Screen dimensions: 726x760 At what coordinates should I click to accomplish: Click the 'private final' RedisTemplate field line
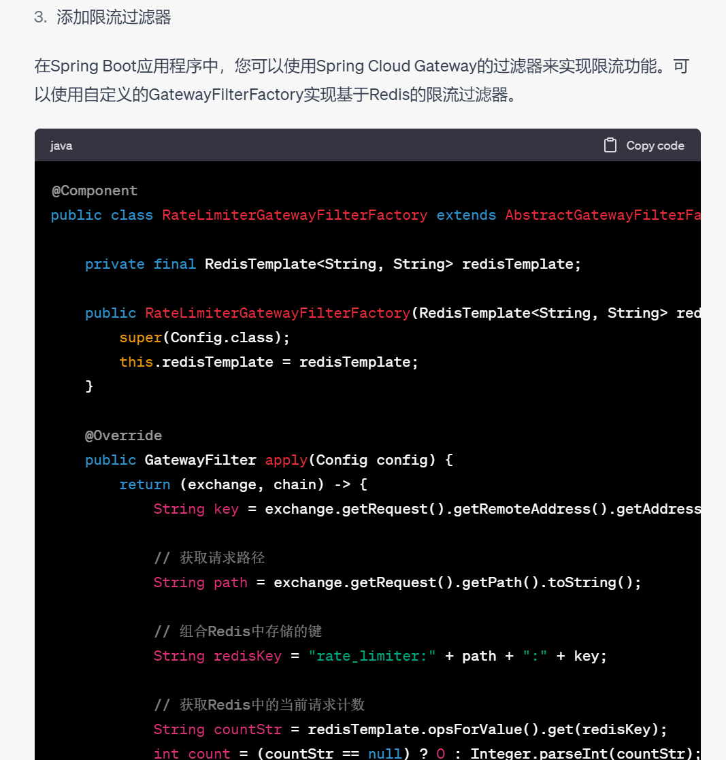(x=333, y=264)
